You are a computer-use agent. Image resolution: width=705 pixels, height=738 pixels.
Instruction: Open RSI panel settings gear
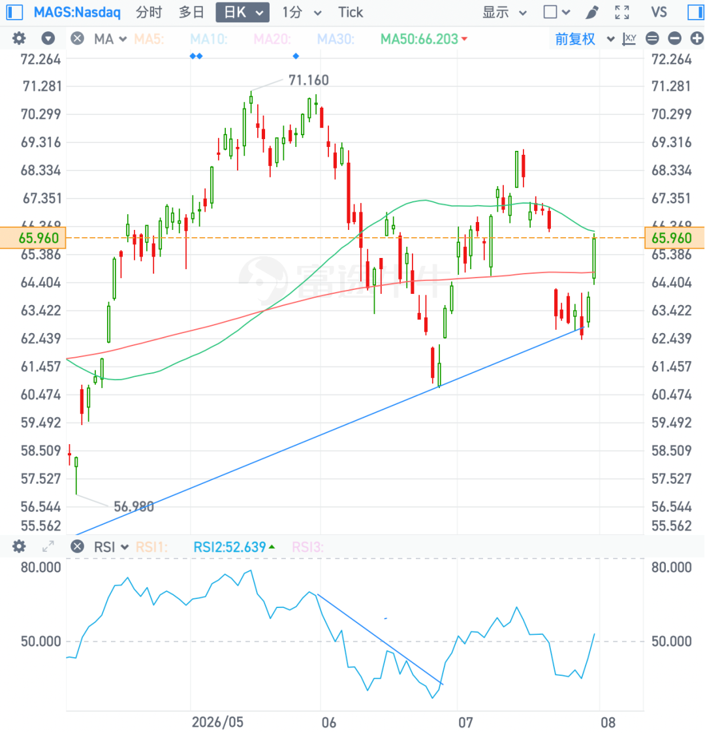click(x=19, y=547)
